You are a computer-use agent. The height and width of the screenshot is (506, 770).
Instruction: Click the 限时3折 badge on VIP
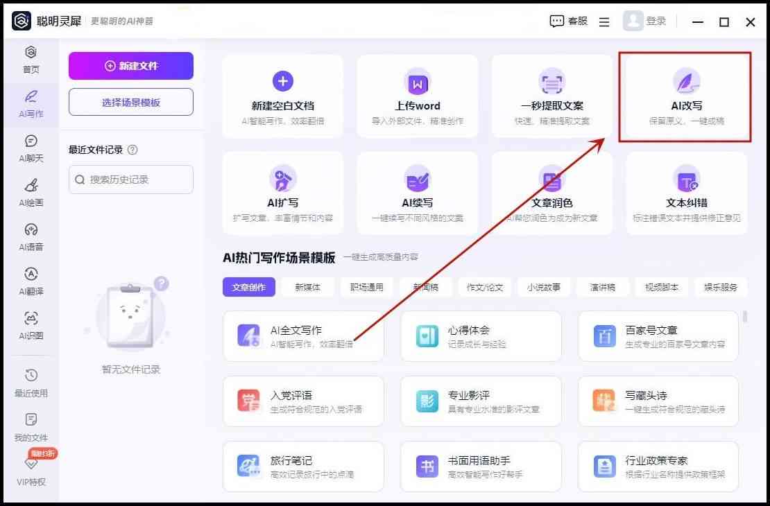(43, 453)
